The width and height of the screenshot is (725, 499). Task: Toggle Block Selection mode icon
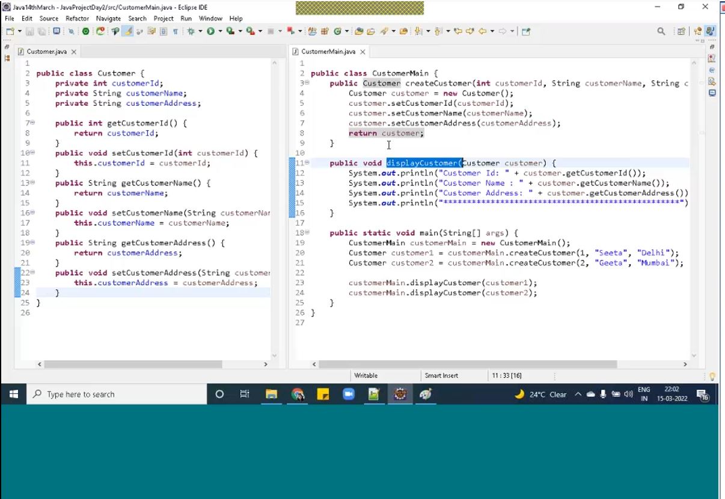click(x=164, y=31)
